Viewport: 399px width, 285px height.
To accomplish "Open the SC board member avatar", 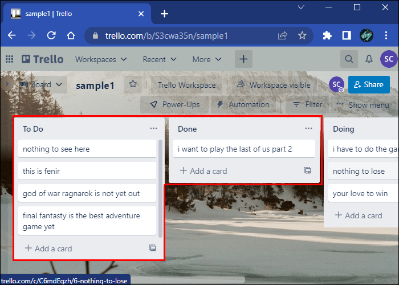I will click(x=336, y=84).
